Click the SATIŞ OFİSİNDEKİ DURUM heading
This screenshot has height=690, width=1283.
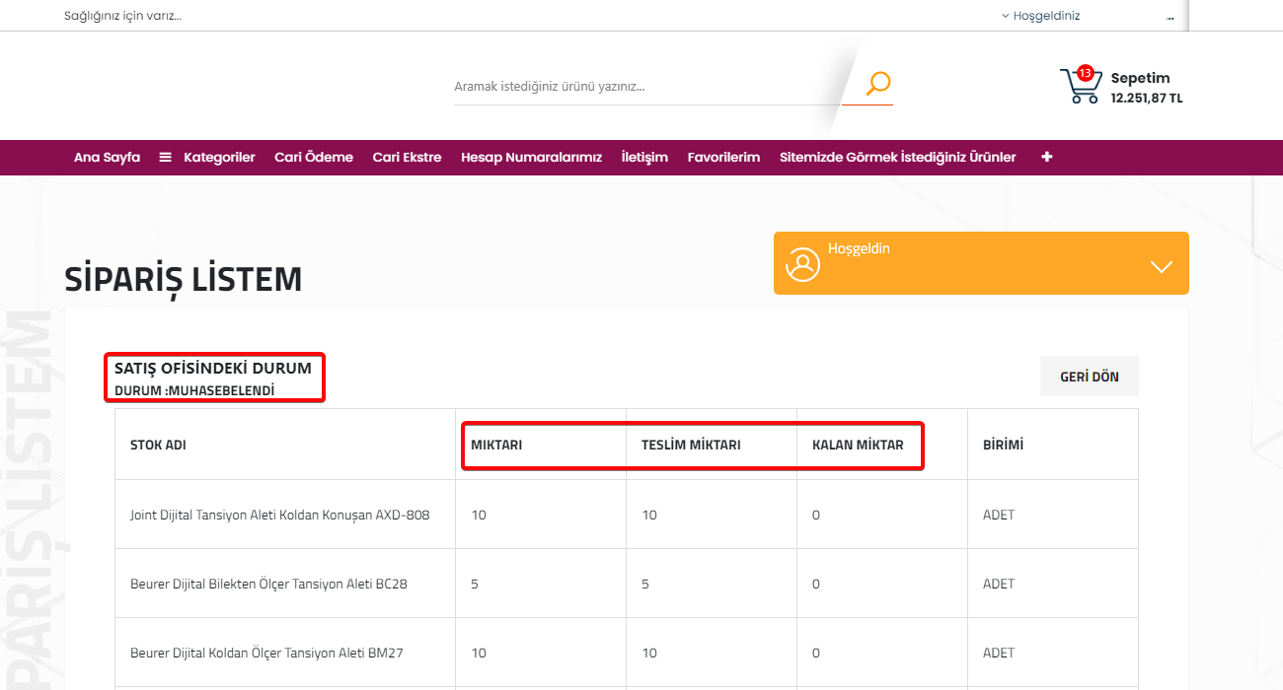213,368
